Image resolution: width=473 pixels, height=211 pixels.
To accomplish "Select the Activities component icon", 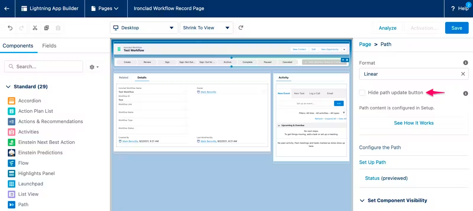I will (x=12, y=132).
